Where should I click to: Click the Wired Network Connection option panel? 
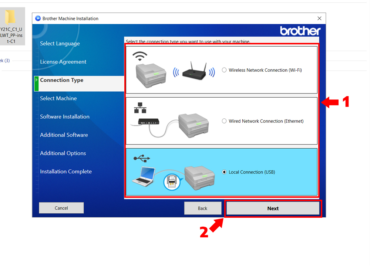coord(222,121)
